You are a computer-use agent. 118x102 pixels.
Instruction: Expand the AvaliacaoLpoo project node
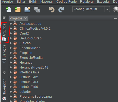tap(11, 24)
